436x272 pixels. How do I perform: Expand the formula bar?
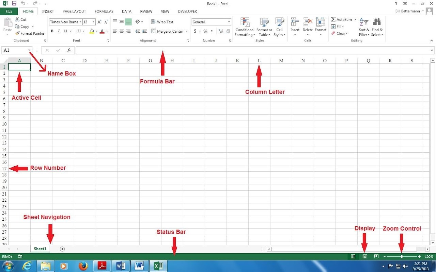432,50
